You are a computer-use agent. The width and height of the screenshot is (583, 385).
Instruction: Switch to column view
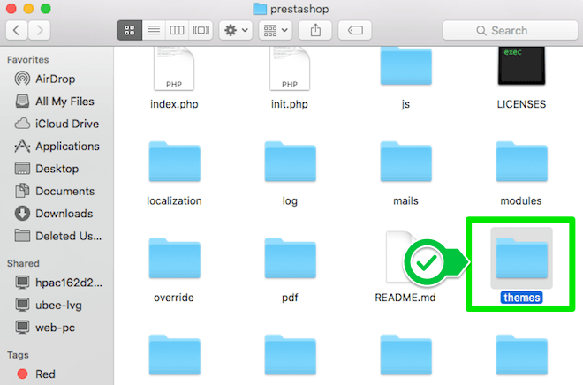coord(177,30)
